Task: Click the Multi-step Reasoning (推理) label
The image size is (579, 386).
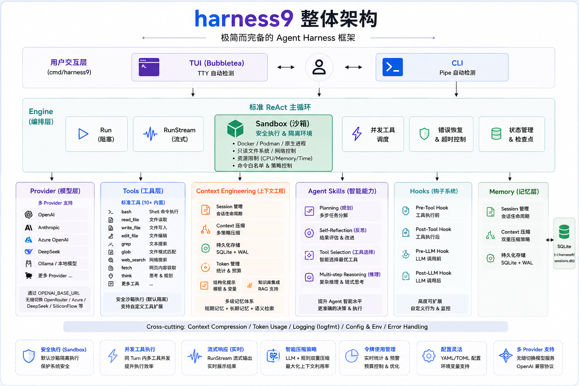Action: click(x=350, y=274)
